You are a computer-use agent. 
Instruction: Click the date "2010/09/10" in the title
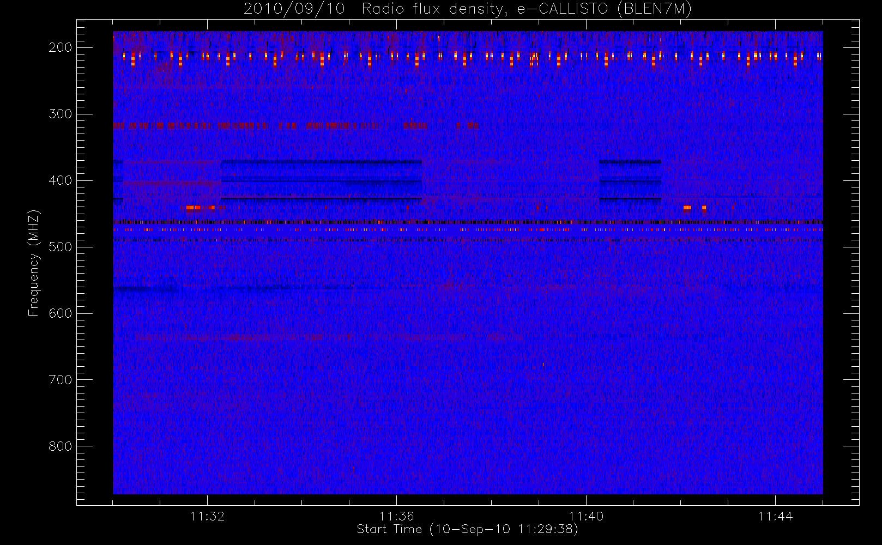[x=294, y=9]
